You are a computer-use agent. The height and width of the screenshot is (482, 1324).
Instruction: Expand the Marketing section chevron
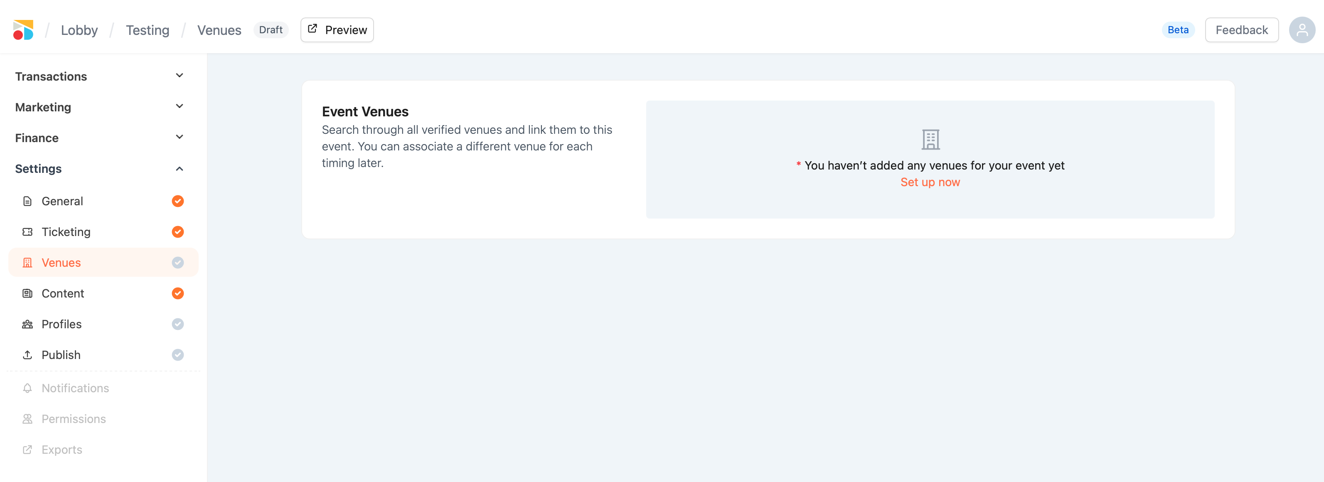[180, 106]
